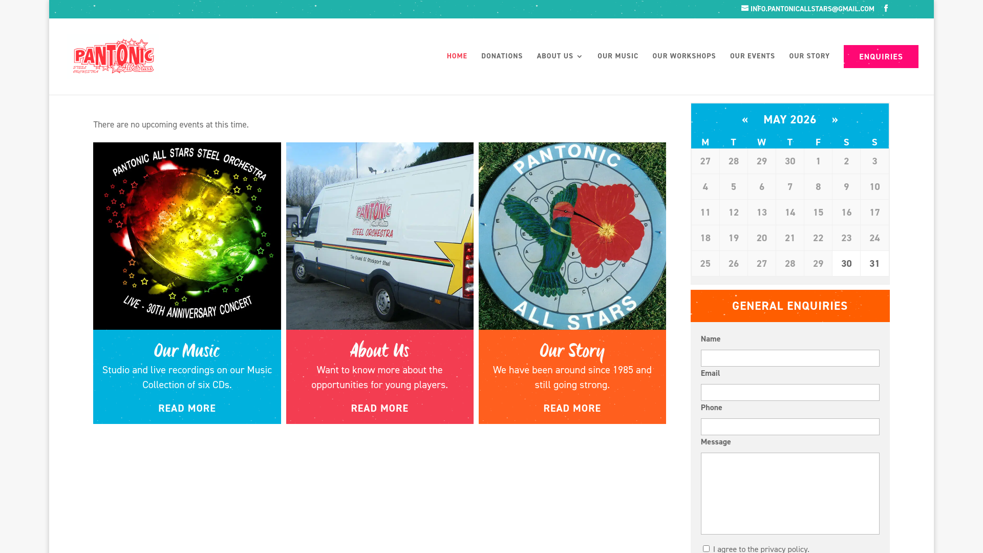Click calendar day 18
Image resolution: width=983 pixels, height=553 pixels.
point(706,238)
